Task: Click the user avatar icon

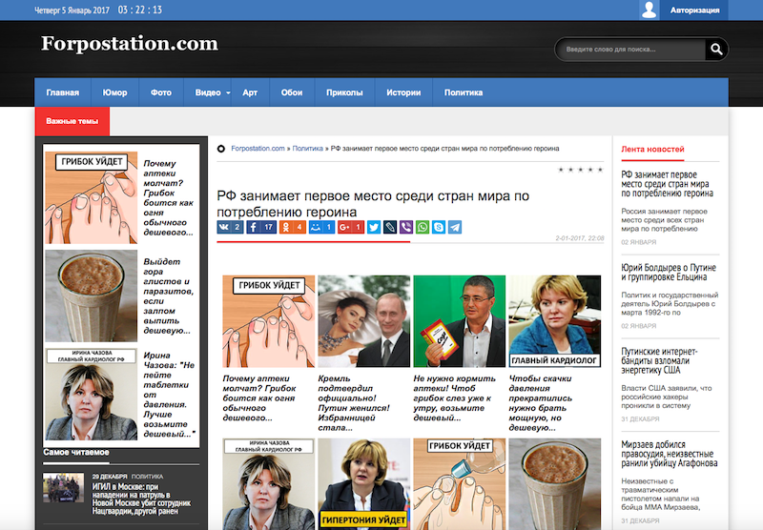Action: pyautogui.click(x=650, y=10)
